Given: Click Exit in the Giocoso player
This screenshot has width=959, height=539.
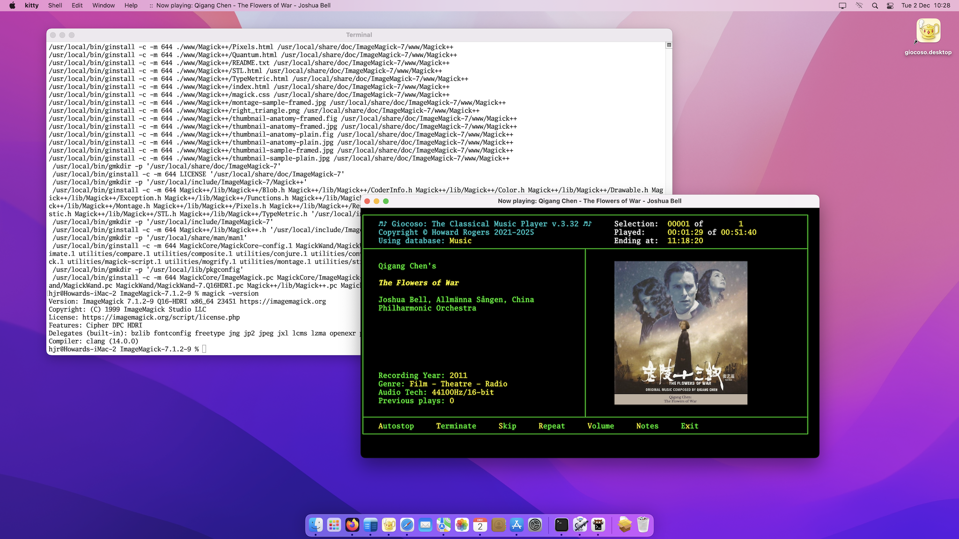Looking at the screenshot, I should pos(689,426).
